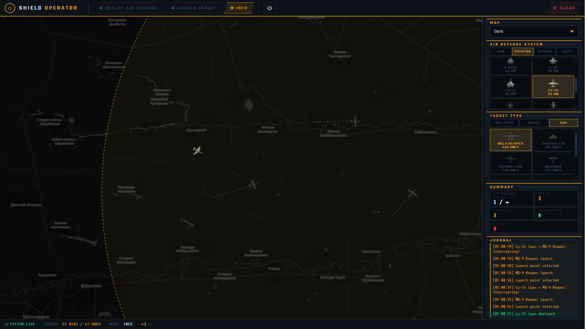The width and height of the screenshot is (585, 329).
Task: Open the SAM systems tab
Action: (501, 51)
